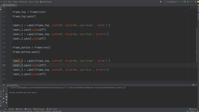Image resolution: width=199 pixels, height=112 pixels.
Task: Open the orange avatar icon in the corner
Action: coord(198,2)
